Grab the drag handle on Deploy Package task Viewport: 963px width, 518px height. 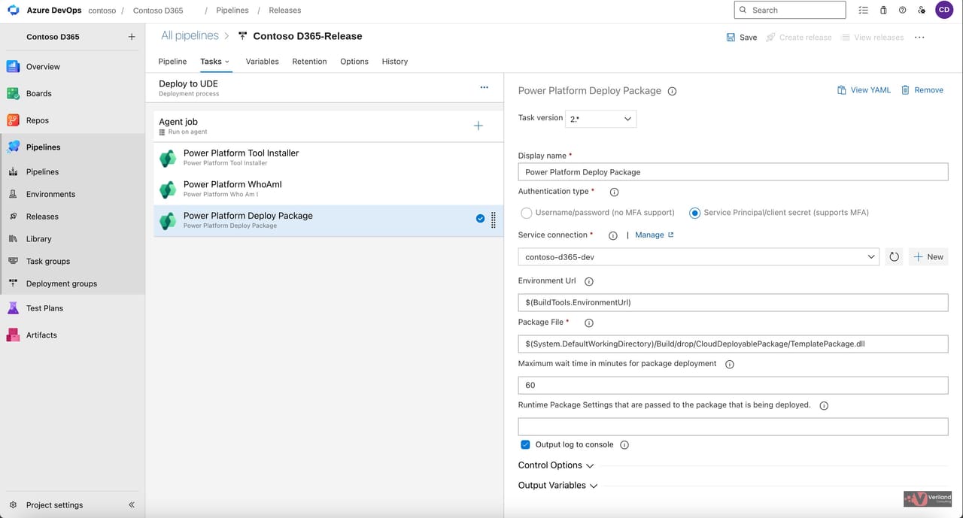494,220
